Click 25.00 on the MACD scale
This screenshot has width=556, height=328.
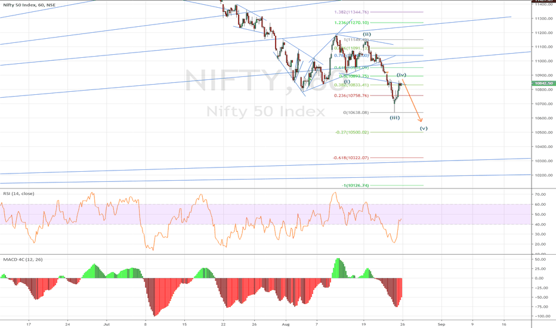(x=540, y=269)
